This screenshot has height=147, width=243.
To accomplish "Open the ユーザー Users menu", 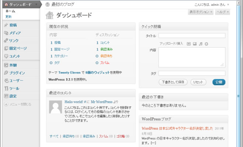I will 16,81.
